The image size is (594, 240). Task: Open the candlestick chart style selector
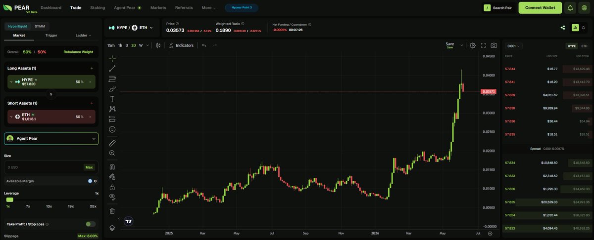click(x=158, y=45)
